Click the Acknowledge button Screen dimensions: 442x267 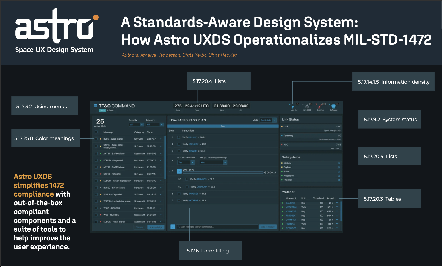click(156, 227)
